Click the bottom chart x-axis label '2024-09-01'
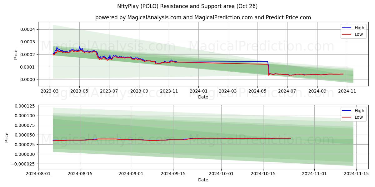375x187 pixels. (x=131, y=174)
